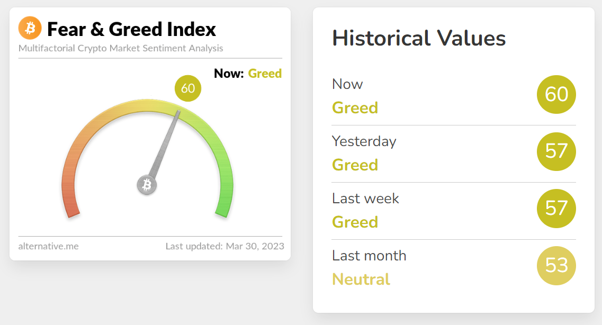Click the Last month 53 circle

(x=556, y=265)
